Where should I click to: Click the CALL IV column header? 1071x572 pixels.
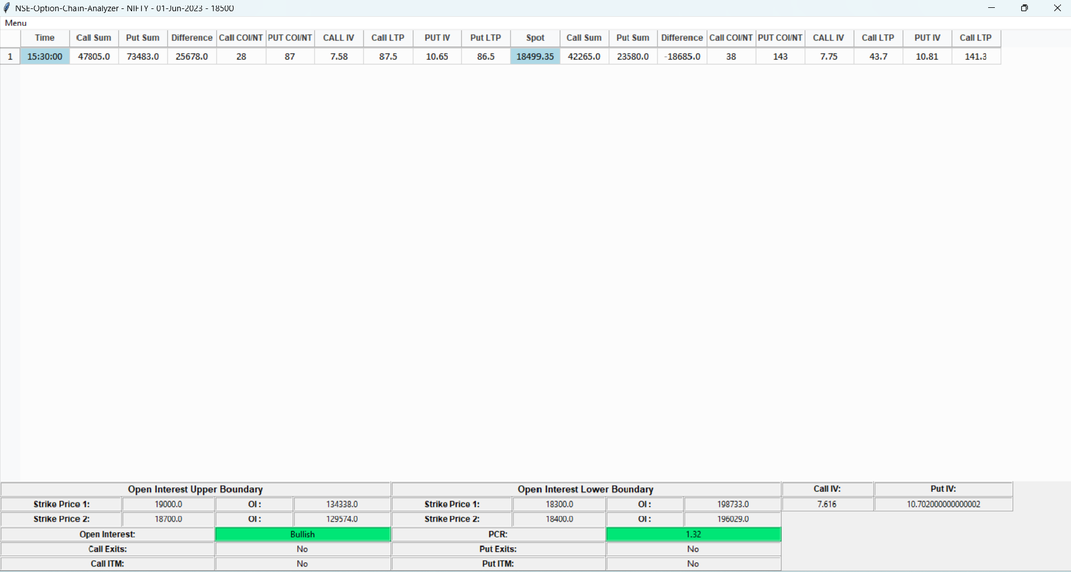tap(338, 38)
